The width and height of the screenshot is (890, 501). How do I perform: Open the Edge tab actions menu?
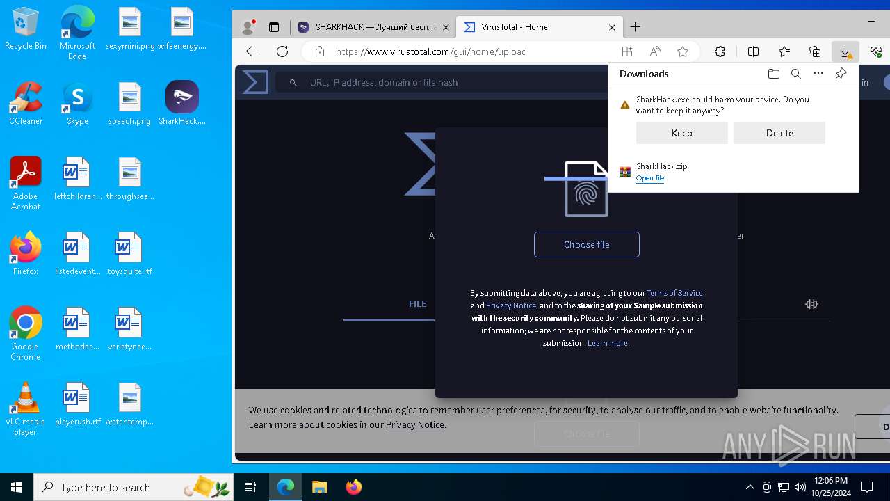(x=274, y=27)
